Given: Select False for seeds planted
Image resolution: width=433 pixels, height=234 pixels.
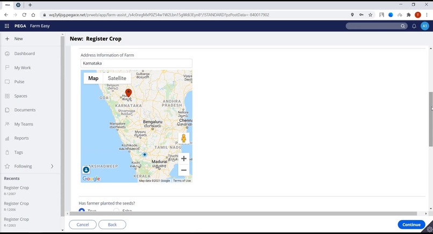Looking at the screenshot, I should 116,210.
